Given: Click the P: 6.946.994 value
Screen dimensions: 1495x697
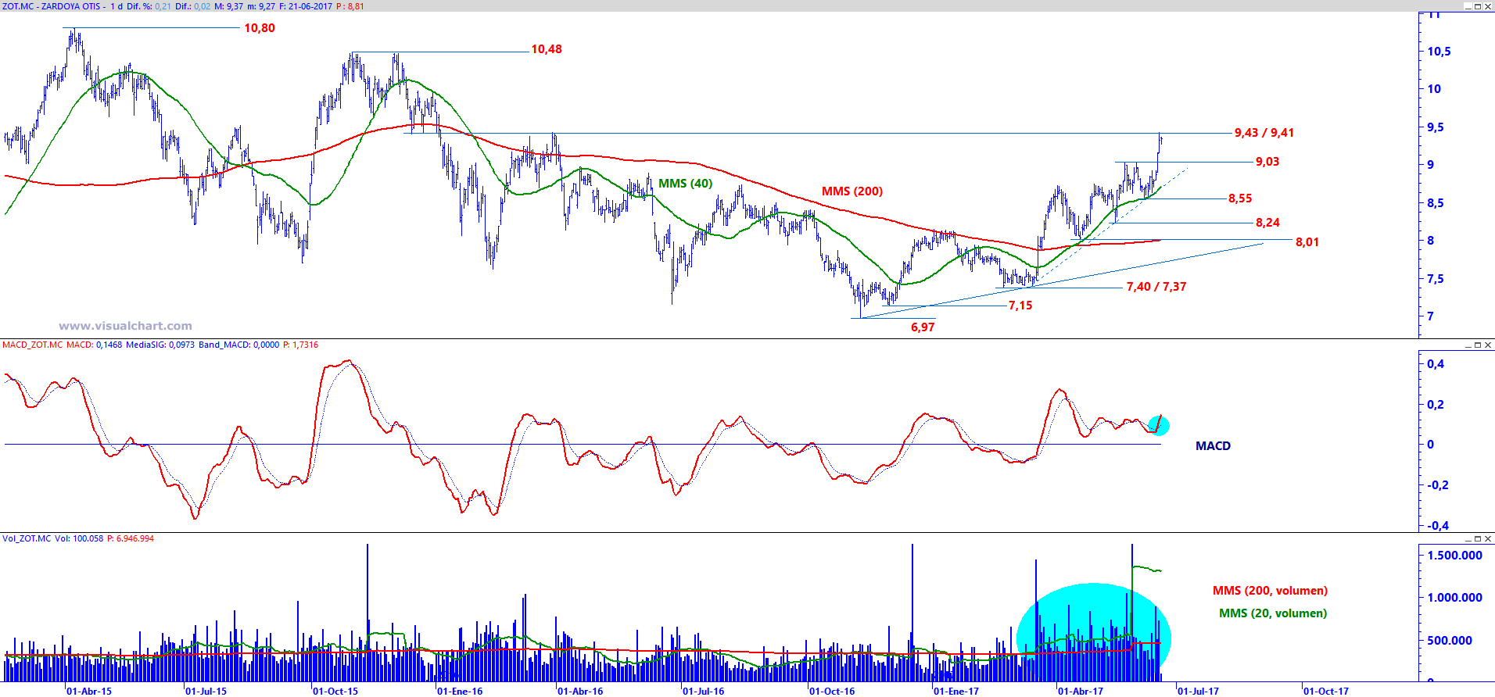Looking at the screenshot, I should pos(131,538).
